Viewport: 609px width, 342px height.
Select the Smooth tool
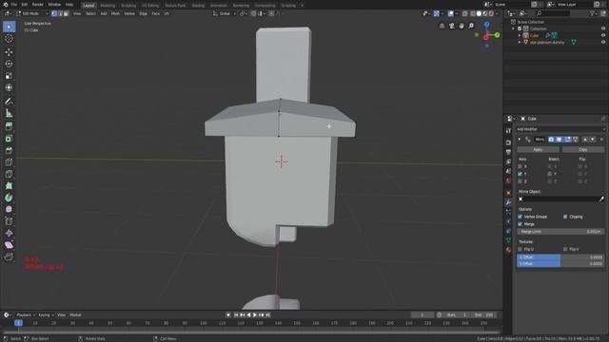9,209
